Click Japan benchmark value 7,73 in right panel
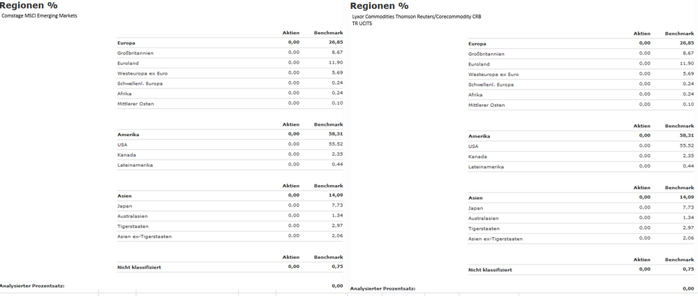Screen dimensions: 698x296 point(689,208)
